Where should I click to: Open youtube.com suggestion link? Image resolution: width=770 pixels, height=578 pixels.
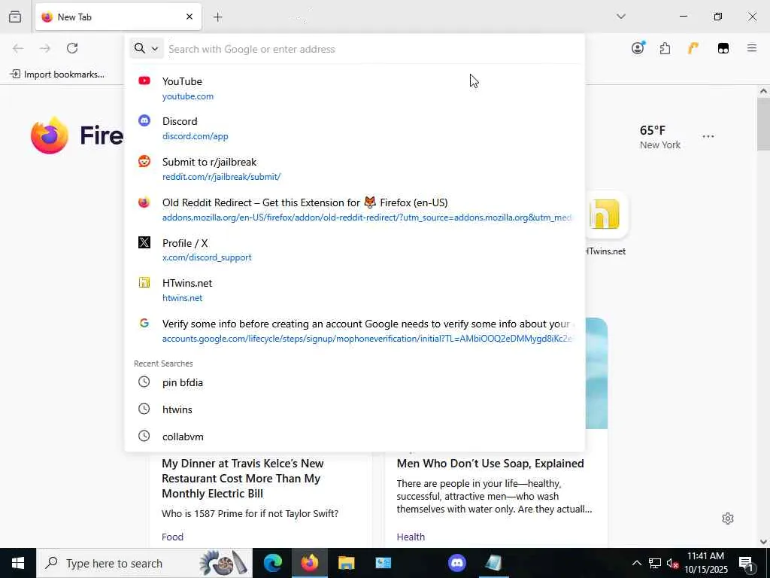(187, 96)
